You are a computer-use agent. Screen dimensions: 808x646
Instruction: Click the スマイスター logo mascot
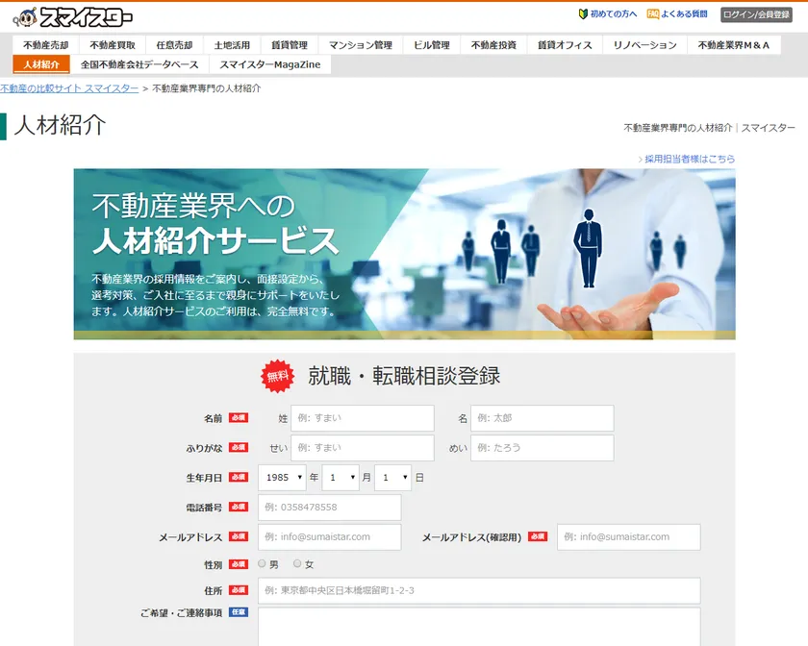(25, 17)
